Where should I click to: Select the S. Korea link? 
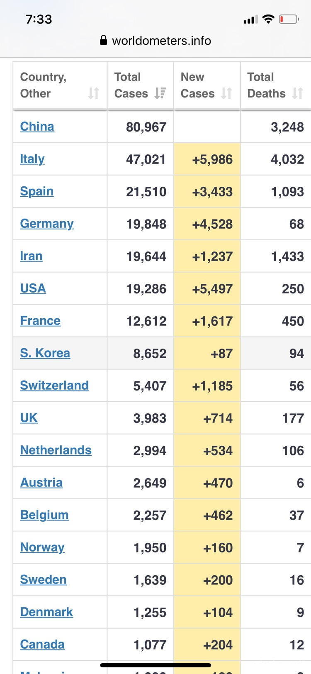(x=45, y=353)
